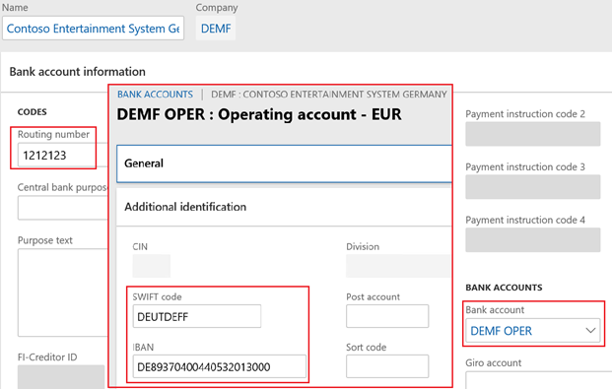Click the Division field
The height and width of the screenshot is (389, 612).
(x=398, y=266)
